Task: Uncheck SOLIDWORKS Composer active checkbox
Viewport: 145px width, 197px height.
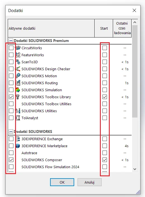Action: 11,160
